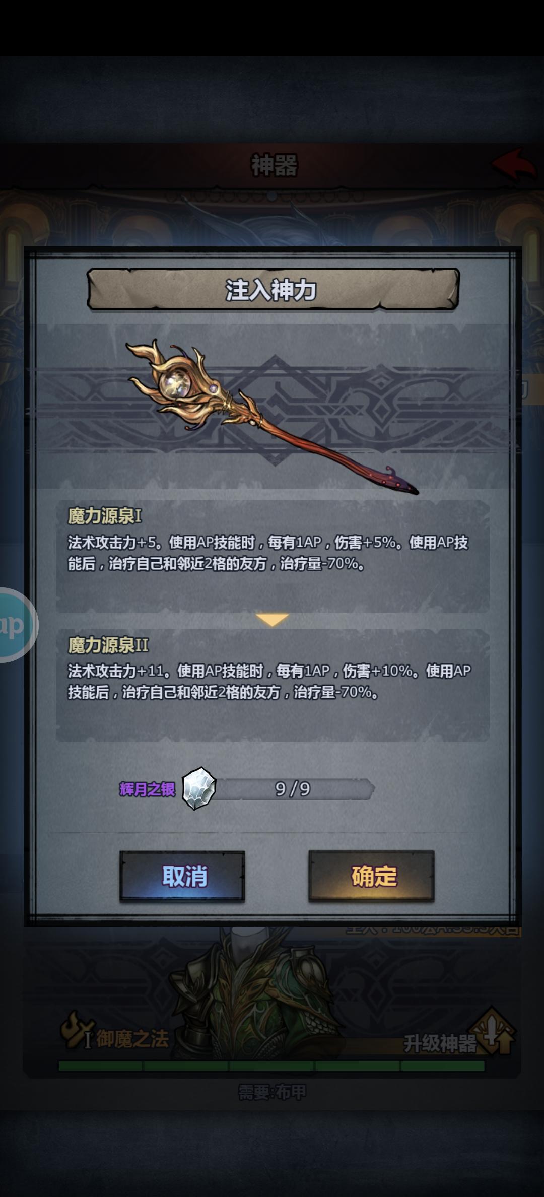Tap the 升级神器 label text
544x1197 pixels.
[440, 1043]
